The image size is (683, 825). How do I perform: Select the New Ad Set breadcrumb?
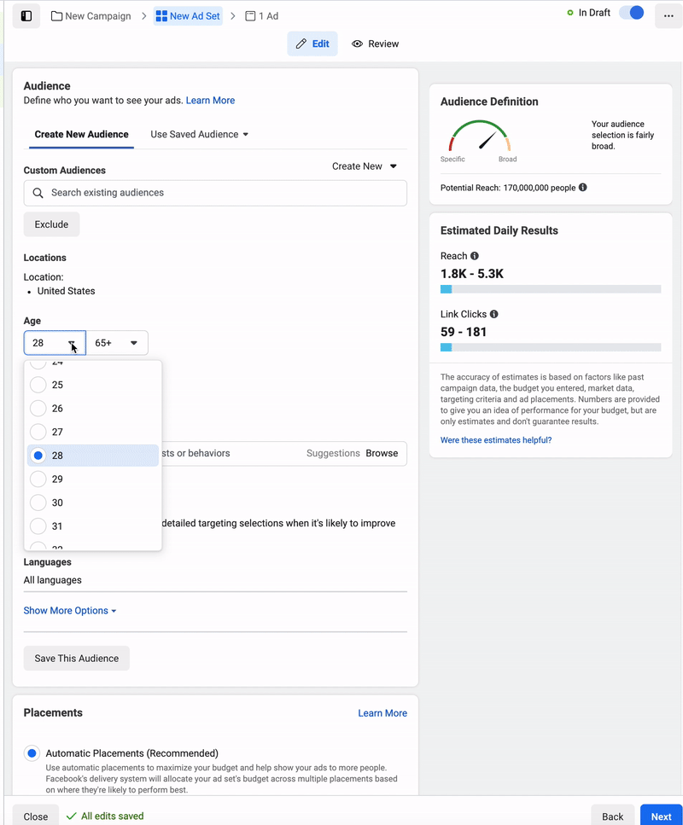[x=188, y=16]
